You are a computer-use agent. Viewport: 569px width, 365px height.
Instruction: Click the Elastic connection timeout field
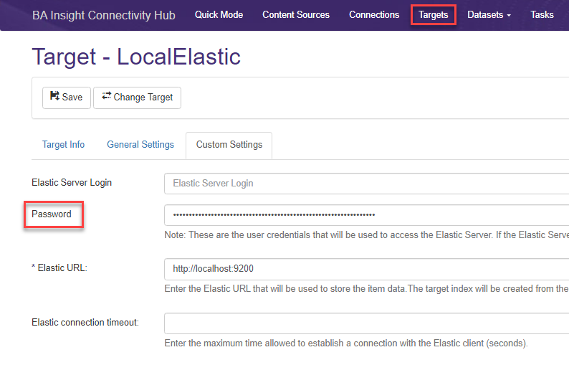[366, 323]
